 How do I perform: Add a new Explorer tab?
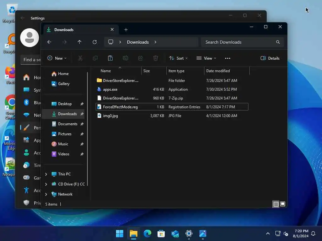[126, 30]
